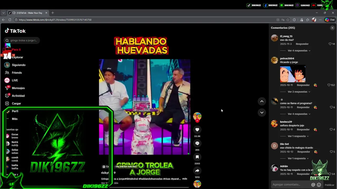Click the TikTok search field

click(x=22, y=40)
